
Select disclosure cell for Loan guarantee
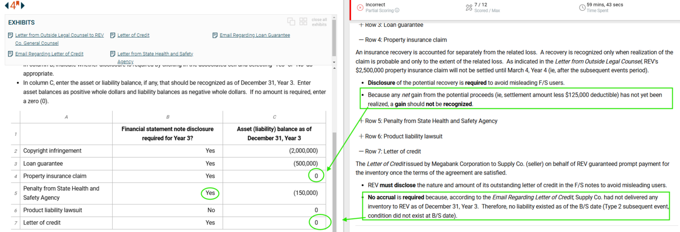tap(167, 164)
